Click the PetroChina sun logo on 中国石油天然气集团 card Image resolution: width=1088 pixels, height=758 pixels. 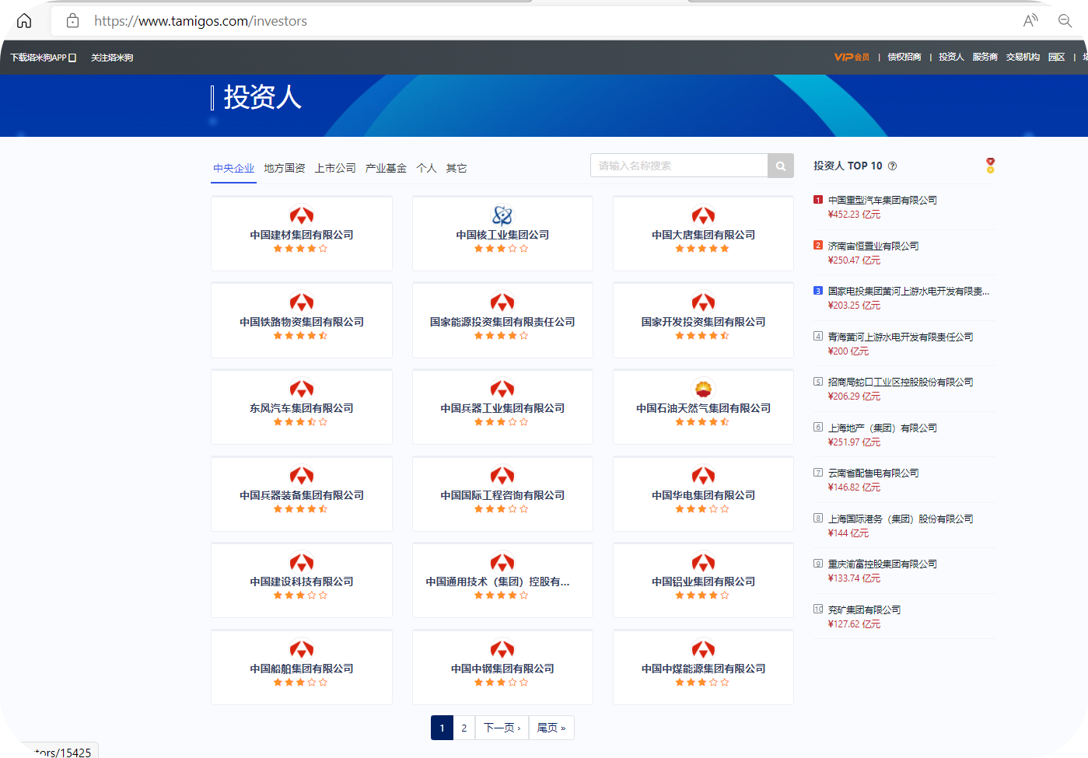[703, 389]
